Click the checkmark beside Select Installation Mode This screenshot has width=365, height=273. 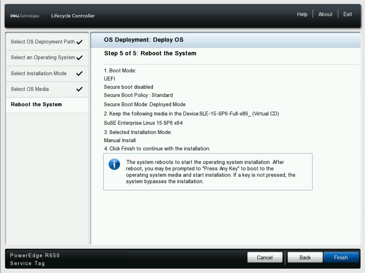point(79,73)
